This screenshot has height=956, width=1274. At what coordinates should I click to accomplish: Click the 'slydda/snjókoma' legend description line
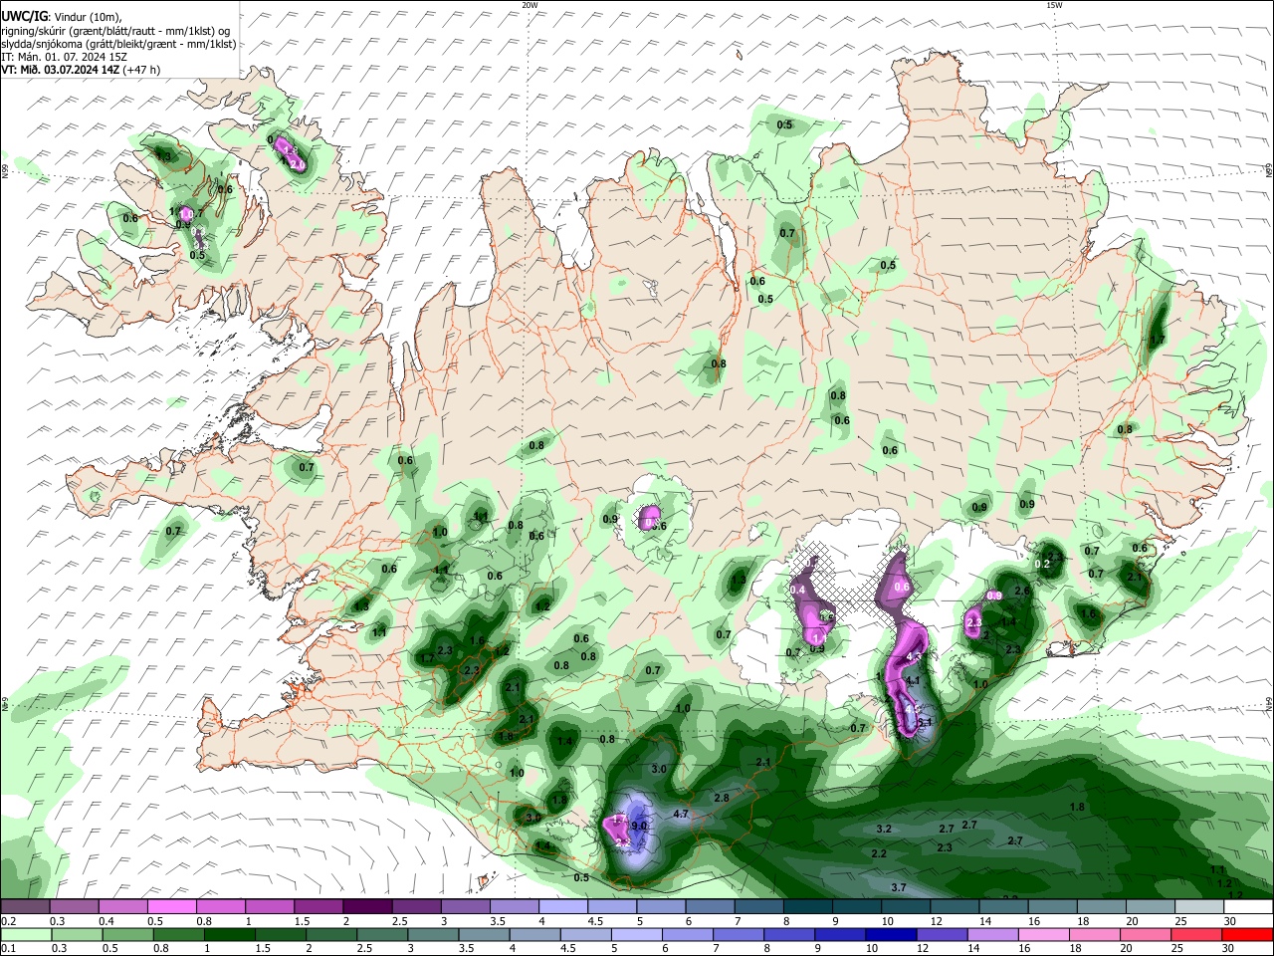(118, 44)
